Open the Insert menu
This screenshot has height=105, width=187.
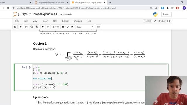(45, 21)
